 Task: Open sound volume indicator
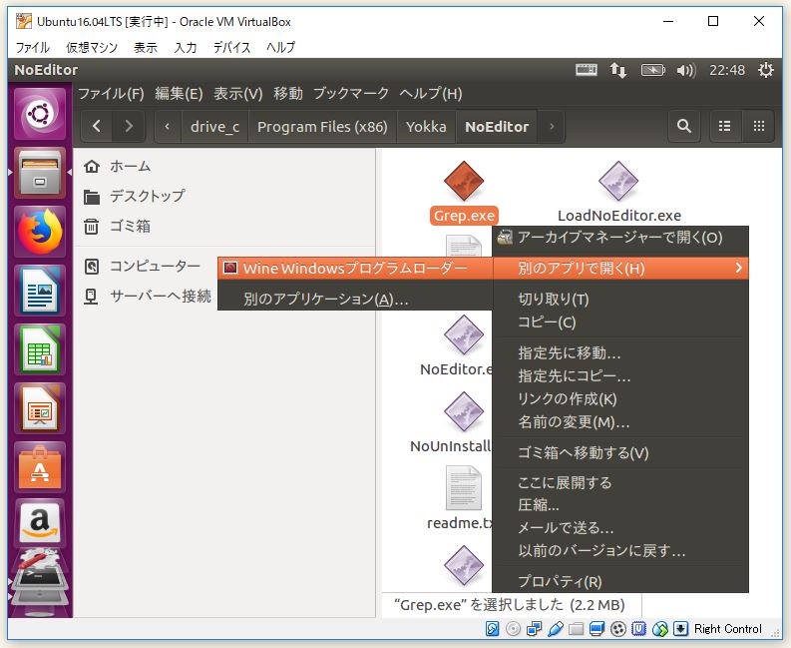coord(686,70)
